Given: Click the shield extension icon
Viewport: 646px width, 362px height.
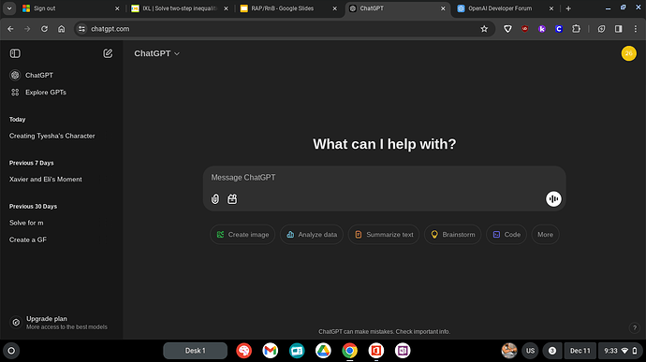Looking at the screenshot, I should pos(507,29).
